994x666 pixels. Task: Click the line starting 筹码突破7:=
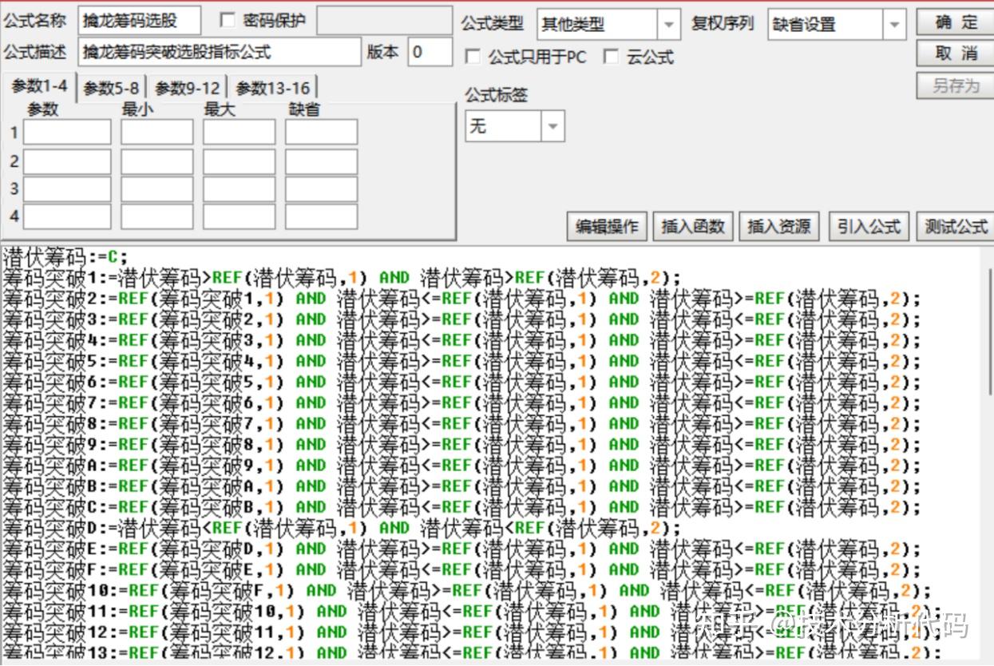(x=461, y=402)
